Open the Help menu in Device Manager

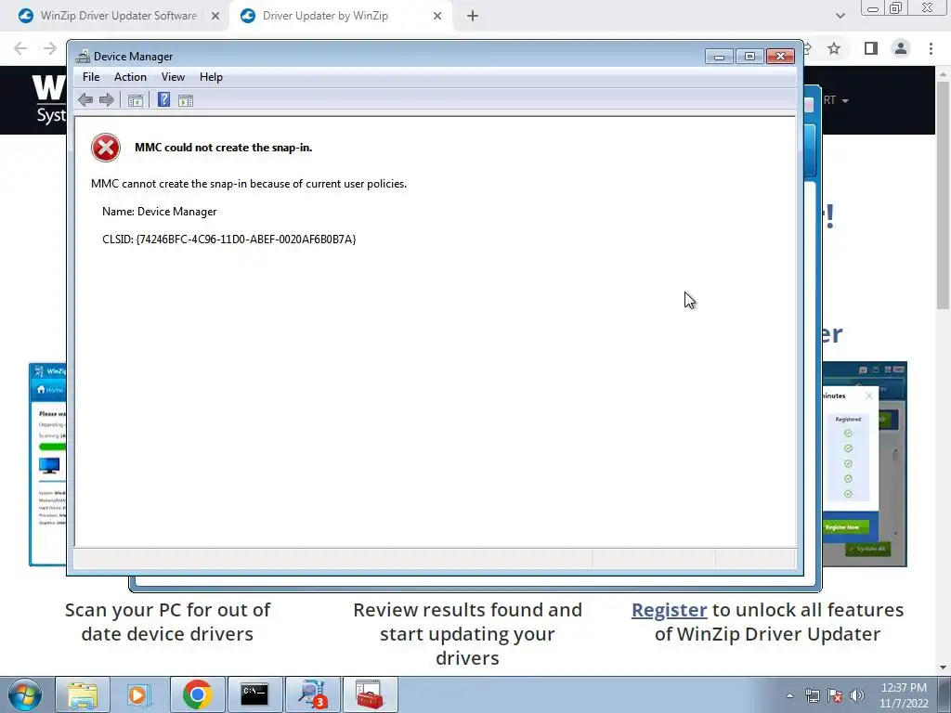(x=211, y=77)
